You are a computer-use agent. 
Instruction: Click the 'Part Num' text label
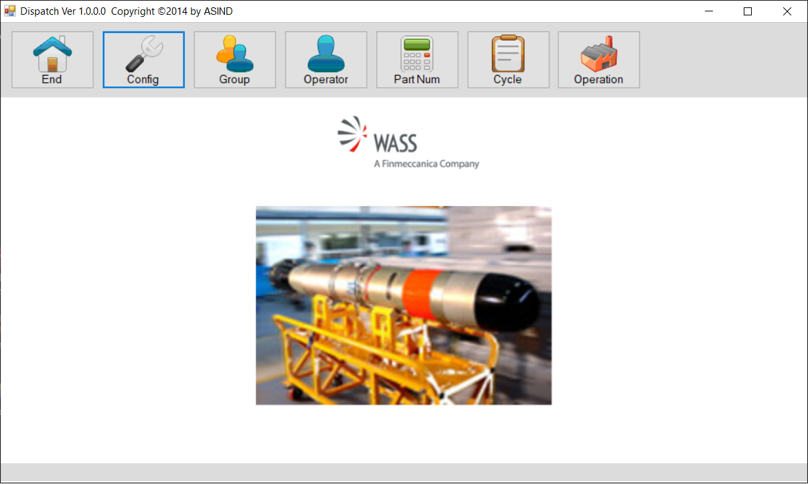[416, 80]
